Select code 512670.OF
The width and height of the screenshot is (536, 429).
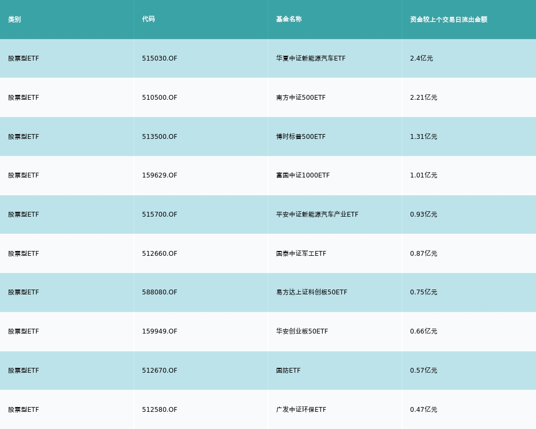(x=160, y=371)
